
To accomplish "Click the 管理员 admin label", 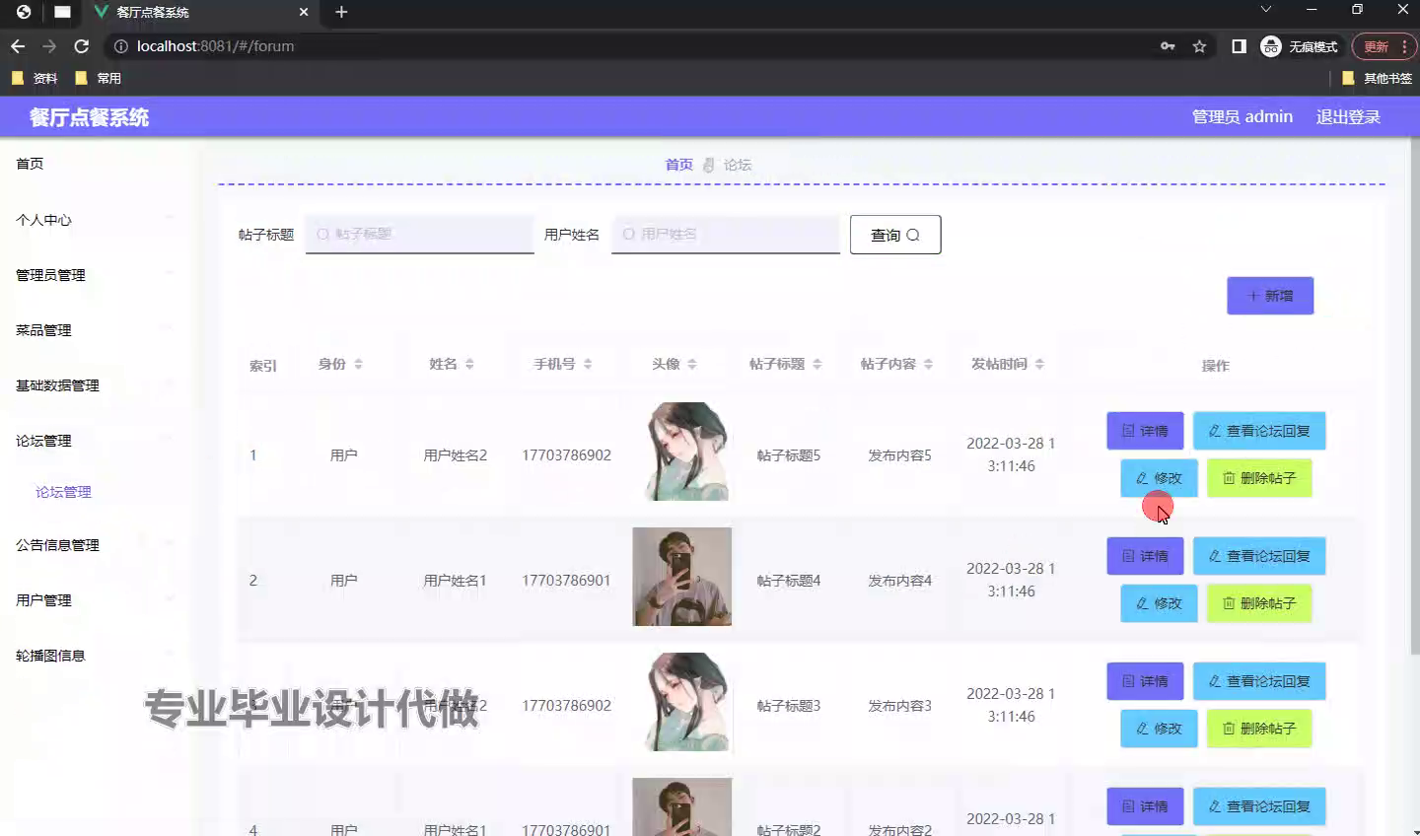I will [x=1242, y=116].
